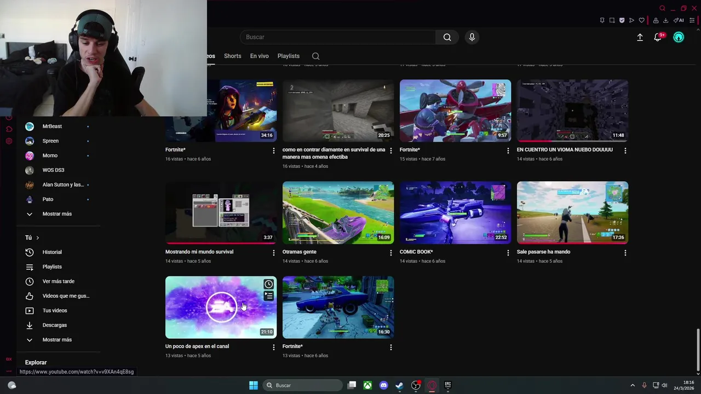
Task: Open browser easy setup sliders icon
Action: tap(691, 20)
